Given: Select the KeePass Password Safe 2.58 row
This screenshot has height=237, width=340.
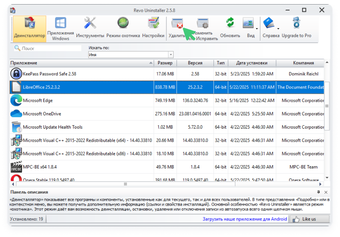Looking at the screenshot, I should [x=167, y=74].
